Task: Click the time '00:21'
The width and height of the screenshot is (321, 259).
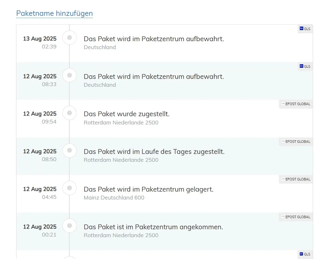Action: 49,235
